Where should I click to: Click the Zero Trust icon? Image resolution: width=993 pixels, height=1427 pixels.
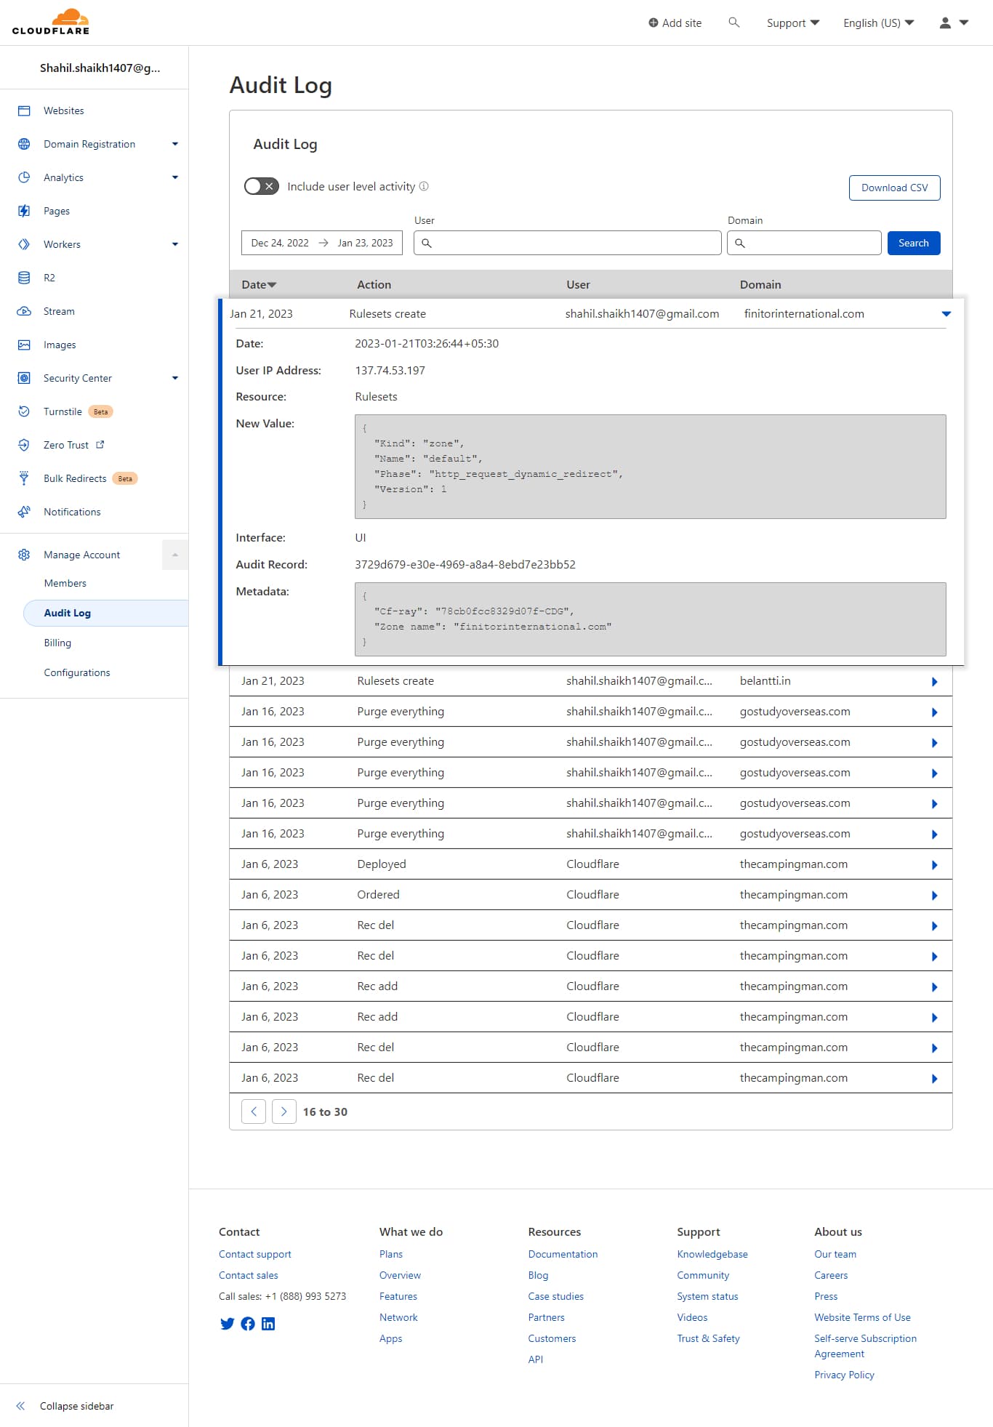24,445
